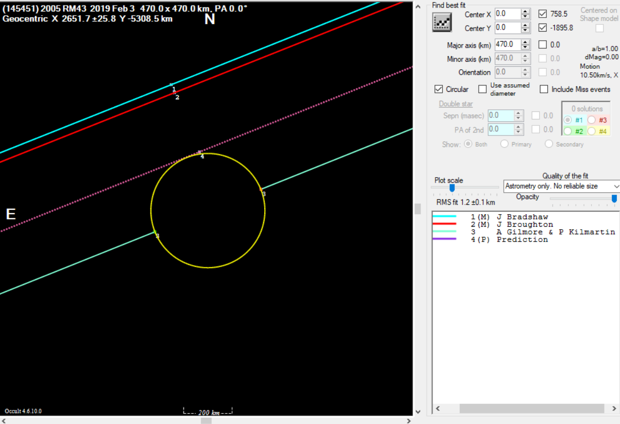Click the PA of 2nd input field
This screenshot has width=620, height=424.
(501, 129)
